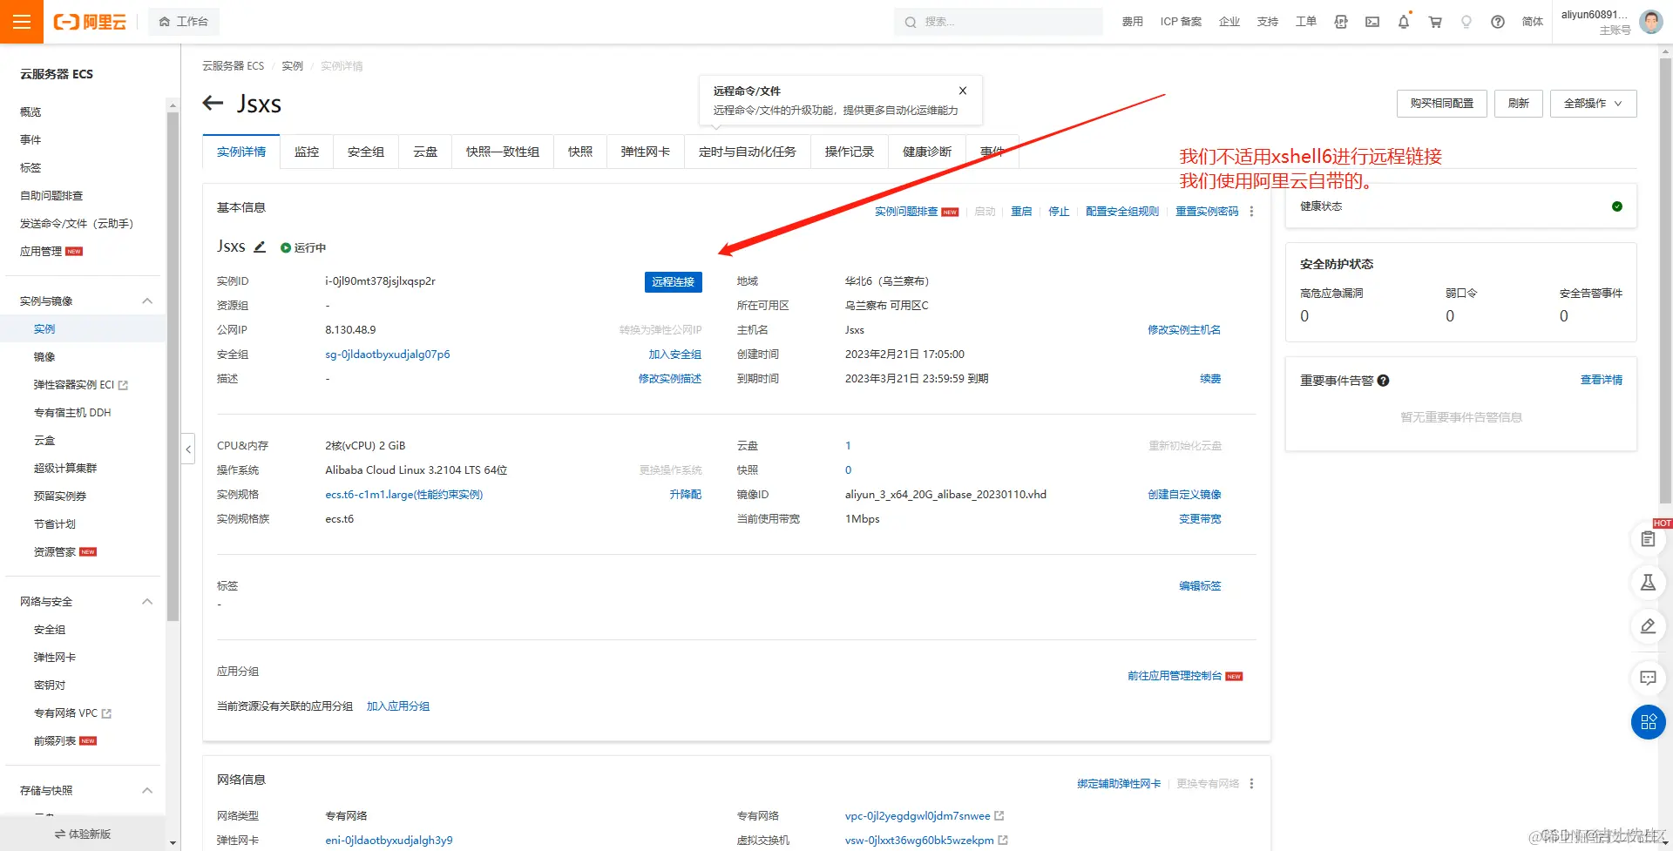Collapse the 网络与安全 sidebar group
This screenshot has height=851, width=1673.
[x=147, y=602]
